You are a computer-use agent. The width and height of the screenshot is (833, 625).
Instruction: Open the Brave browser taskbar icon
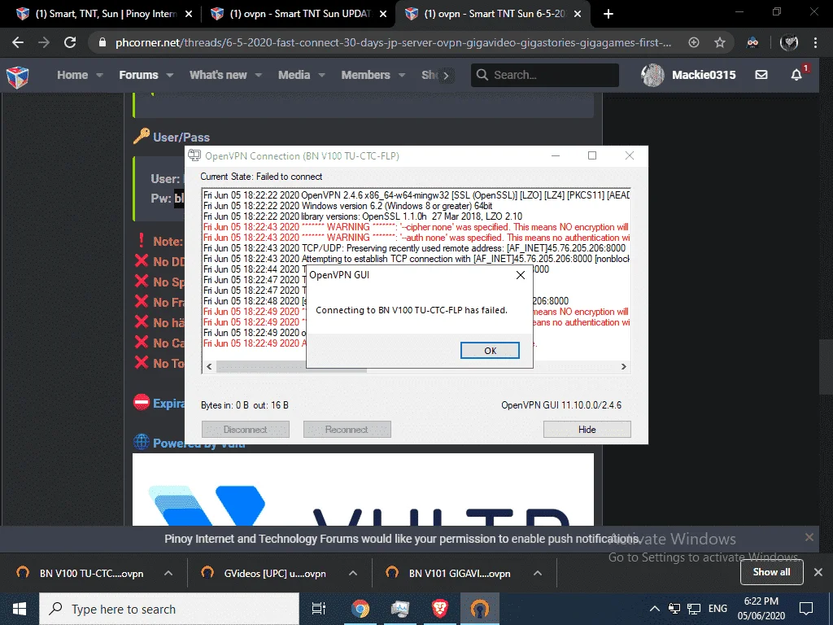440,609
